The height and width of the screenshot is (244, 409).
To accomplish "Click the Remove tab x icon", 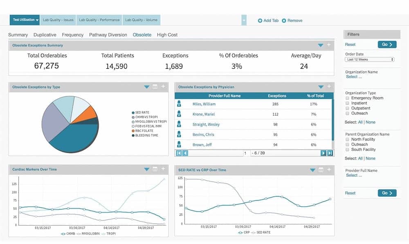I will pyautogui.click(x=284, y=20).
